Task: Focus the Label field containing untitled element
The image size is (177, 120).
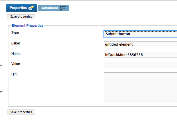Action: tap(140, 44)
